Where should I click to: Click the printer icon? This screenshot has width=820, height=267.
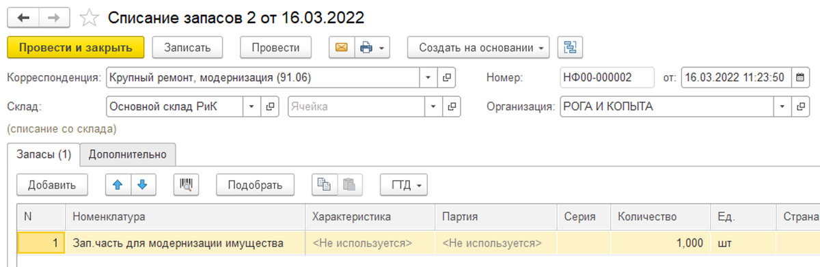coord(366,47)
